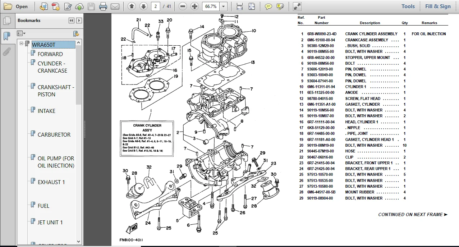Click the zoom in plus button
Screen dimensions: 459x247
tap(194, 6)
